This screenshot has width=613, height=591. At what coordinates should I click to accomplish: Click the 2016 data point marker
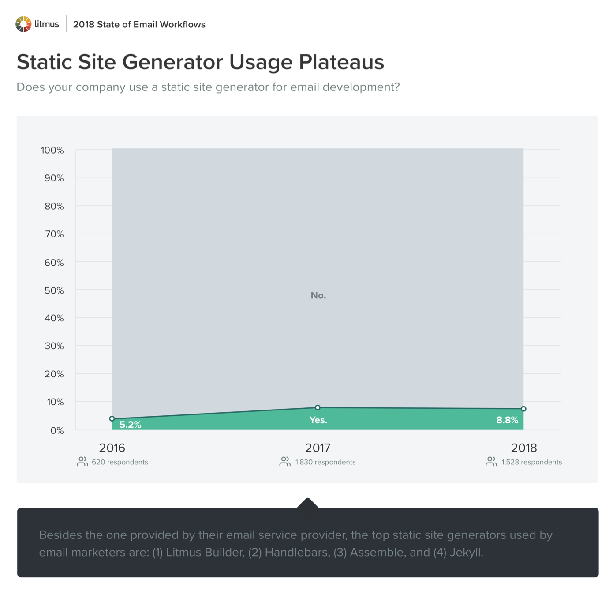click(x=112, y=418)
